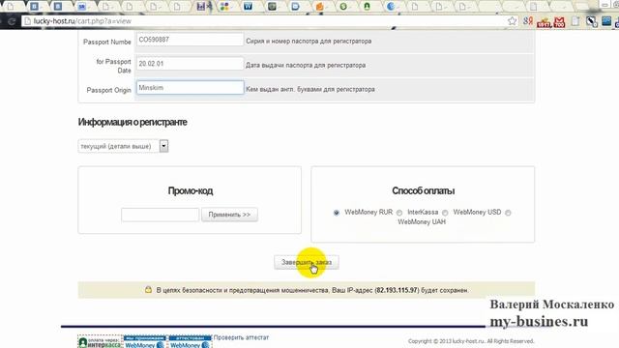Select InterKassa payment method
The image size is (619, 348).
click(399, 213)
